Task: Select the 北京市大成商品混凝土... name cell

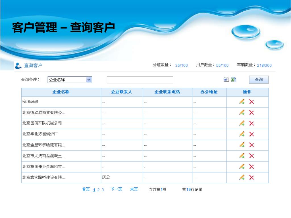Action: (61, 156)
